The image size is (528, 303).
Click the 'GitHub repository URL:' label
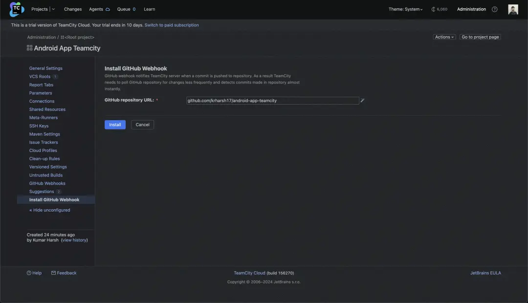[x=129, y=100]
